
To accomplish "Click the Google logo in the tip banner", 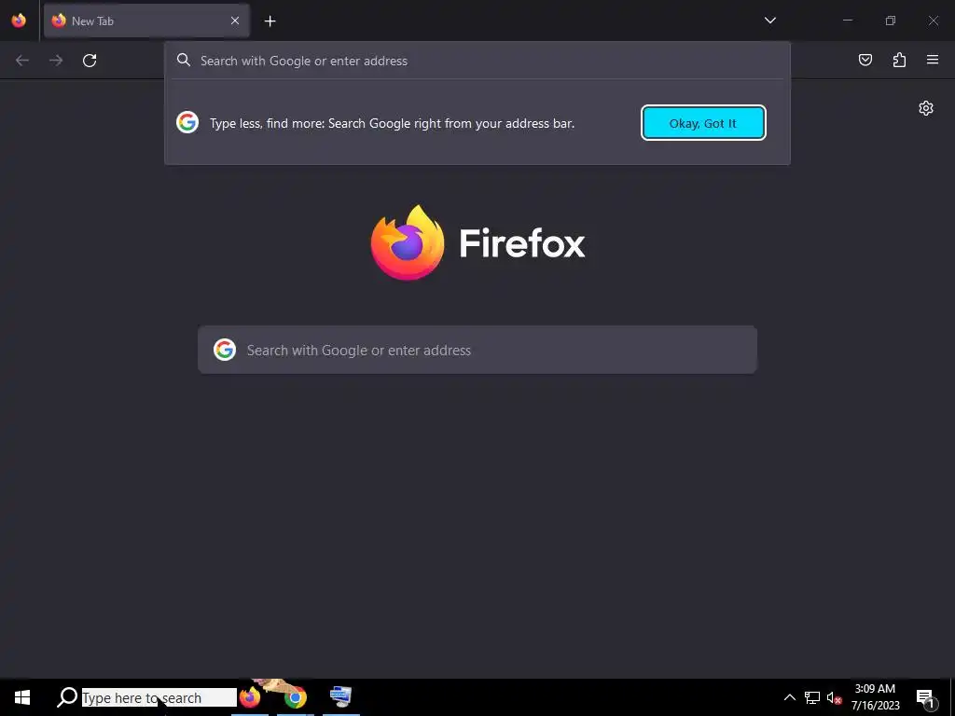I will coord(187,122).
